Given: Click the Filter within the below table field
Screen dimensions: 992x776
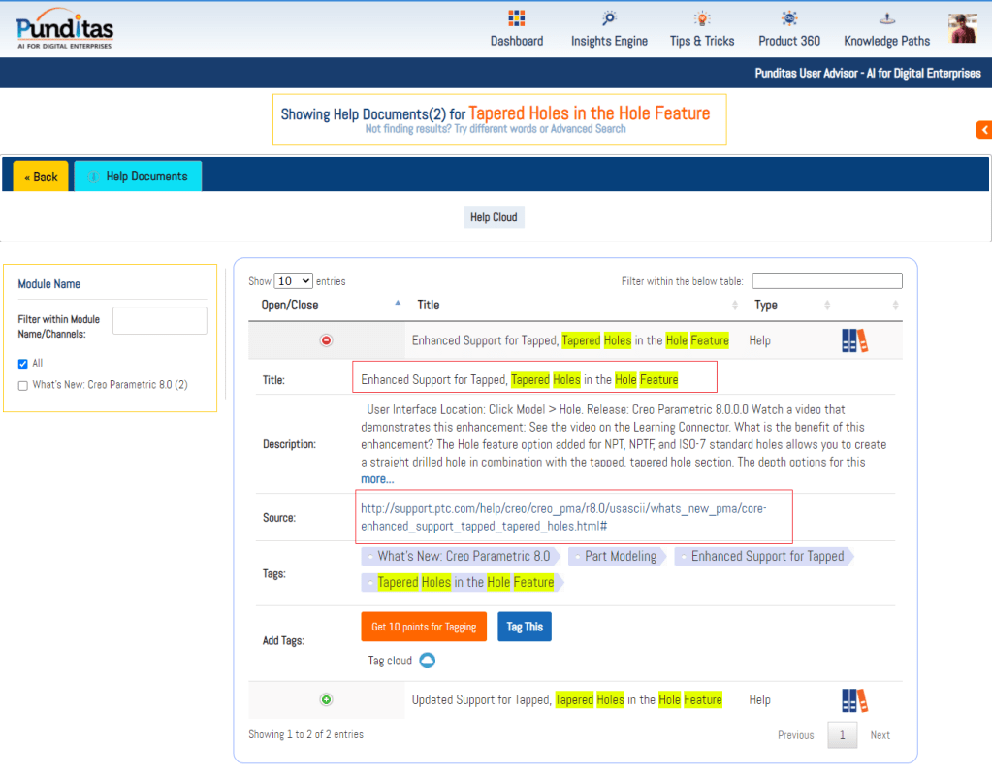Looking at the screenshot, I should pyautogui.click(x=826, y=281).
